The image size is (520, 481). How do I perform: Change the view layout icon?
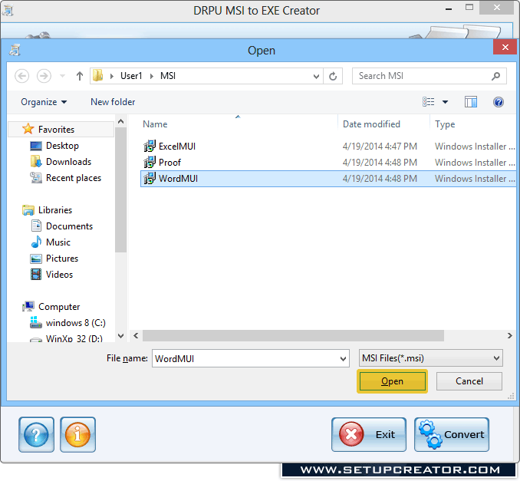[429, 102]
